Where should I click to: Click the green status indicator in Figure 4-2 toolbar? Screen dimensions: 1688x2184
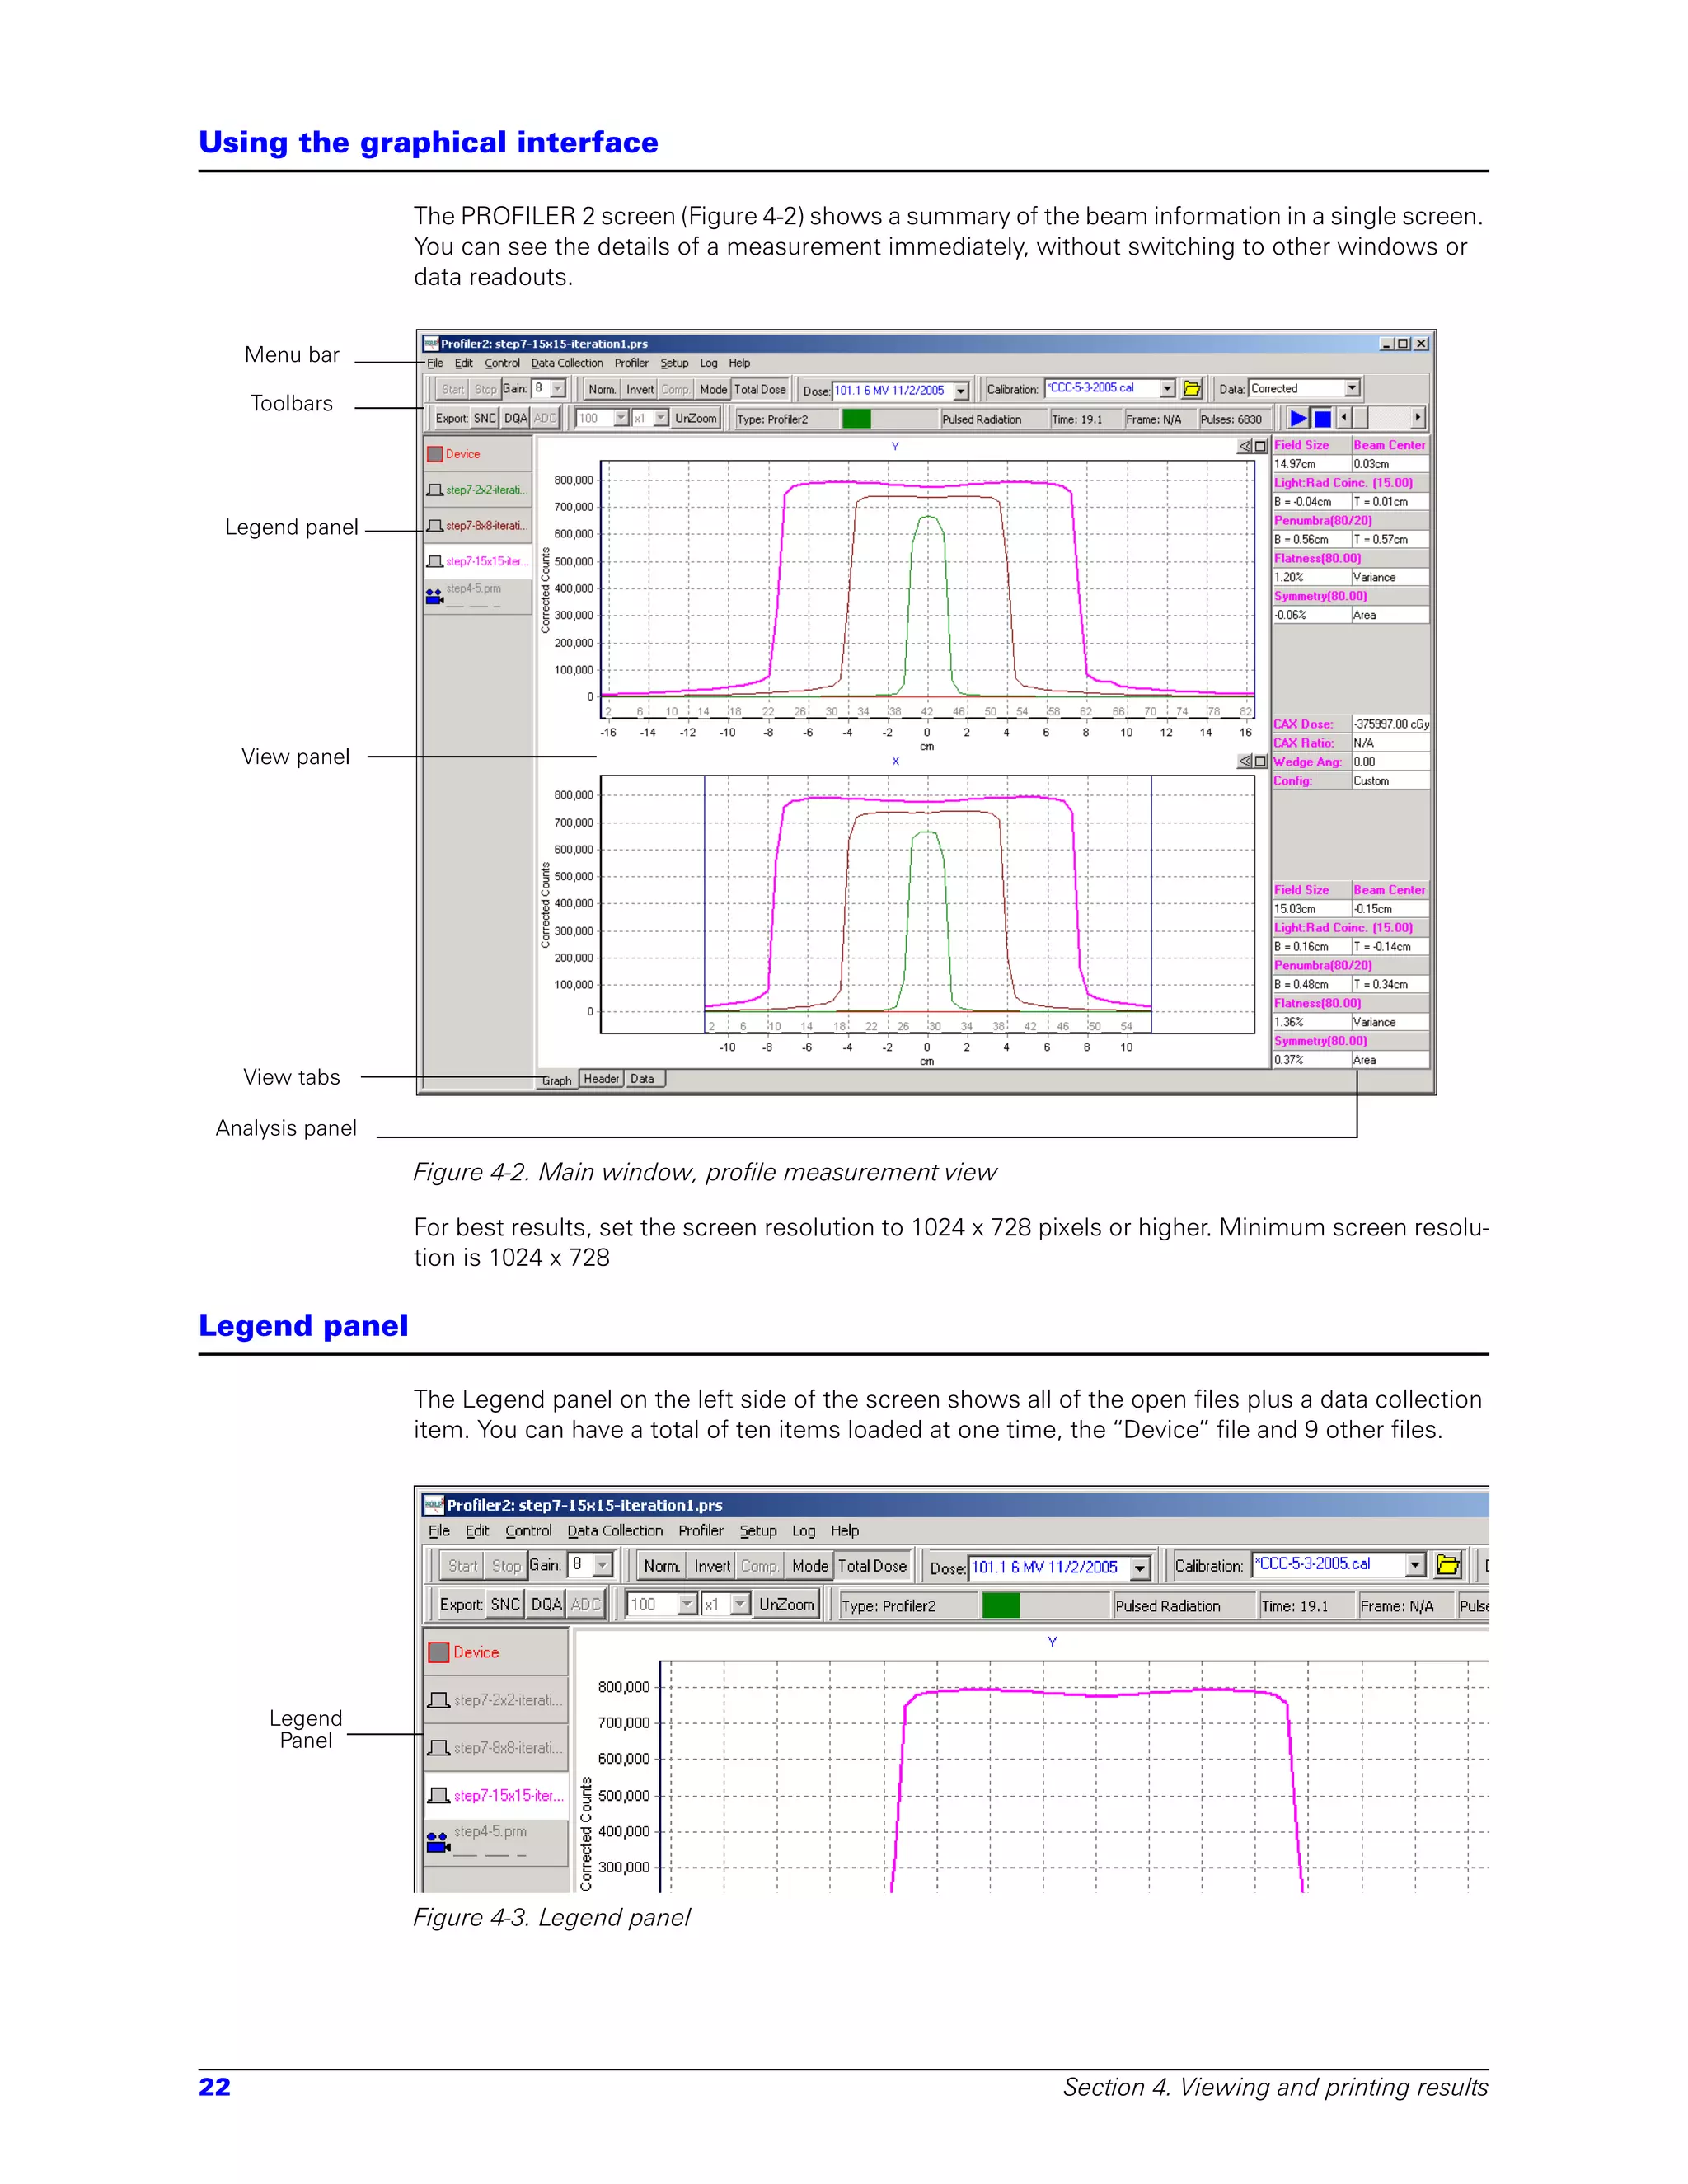[856, 419]
